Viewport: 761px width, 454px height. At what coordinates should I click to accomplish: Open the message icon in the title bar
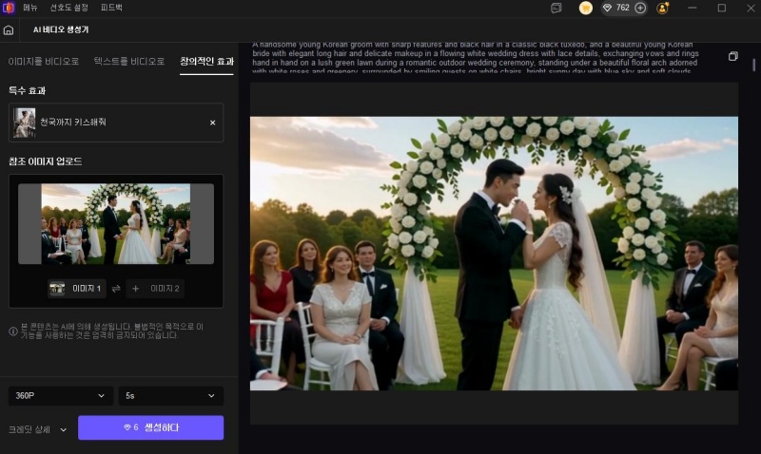[x=556, y=8]
